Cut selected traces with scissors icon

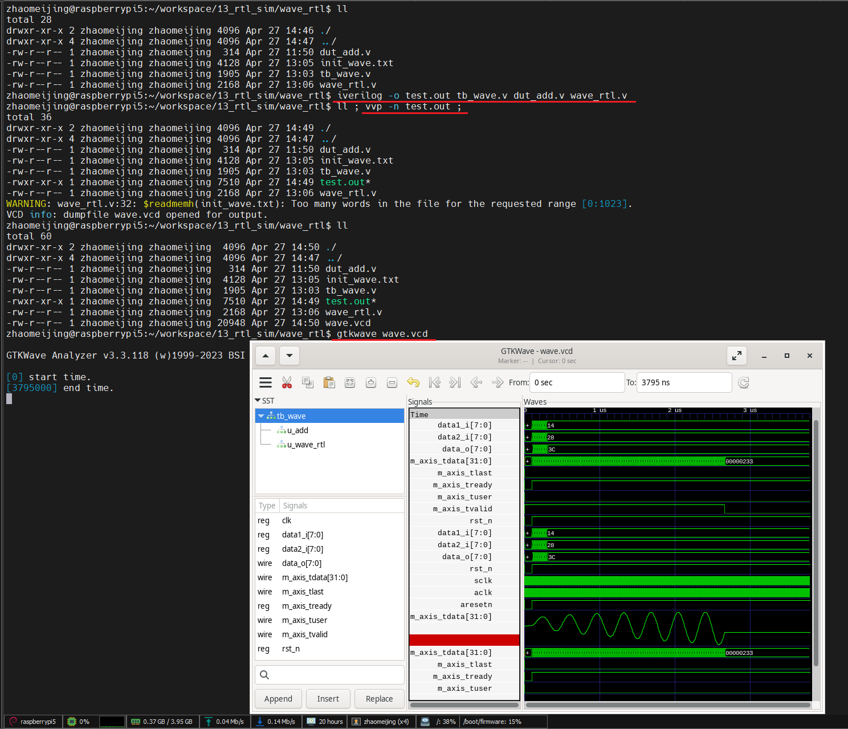click(x=287, y=382)
